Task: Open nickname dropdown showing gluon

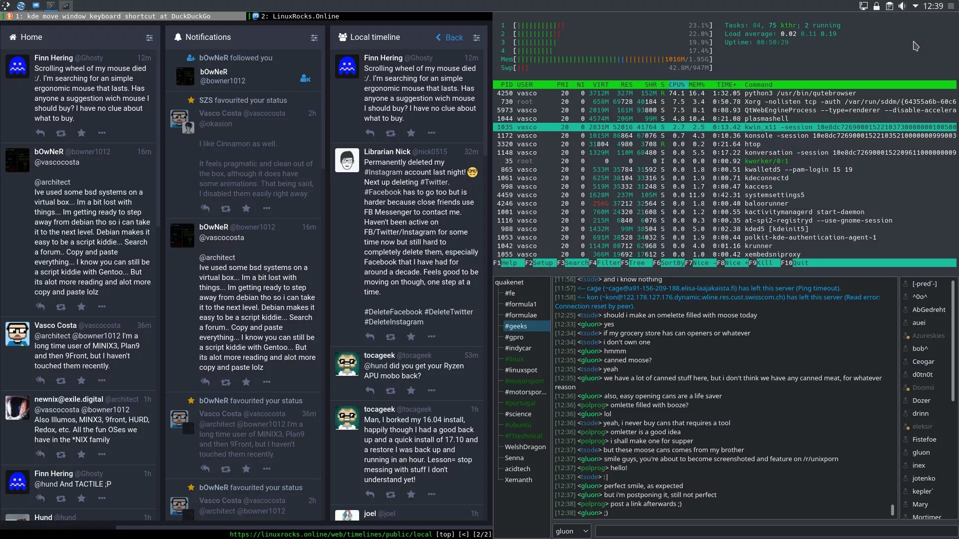Action: (x=571, y=531)
